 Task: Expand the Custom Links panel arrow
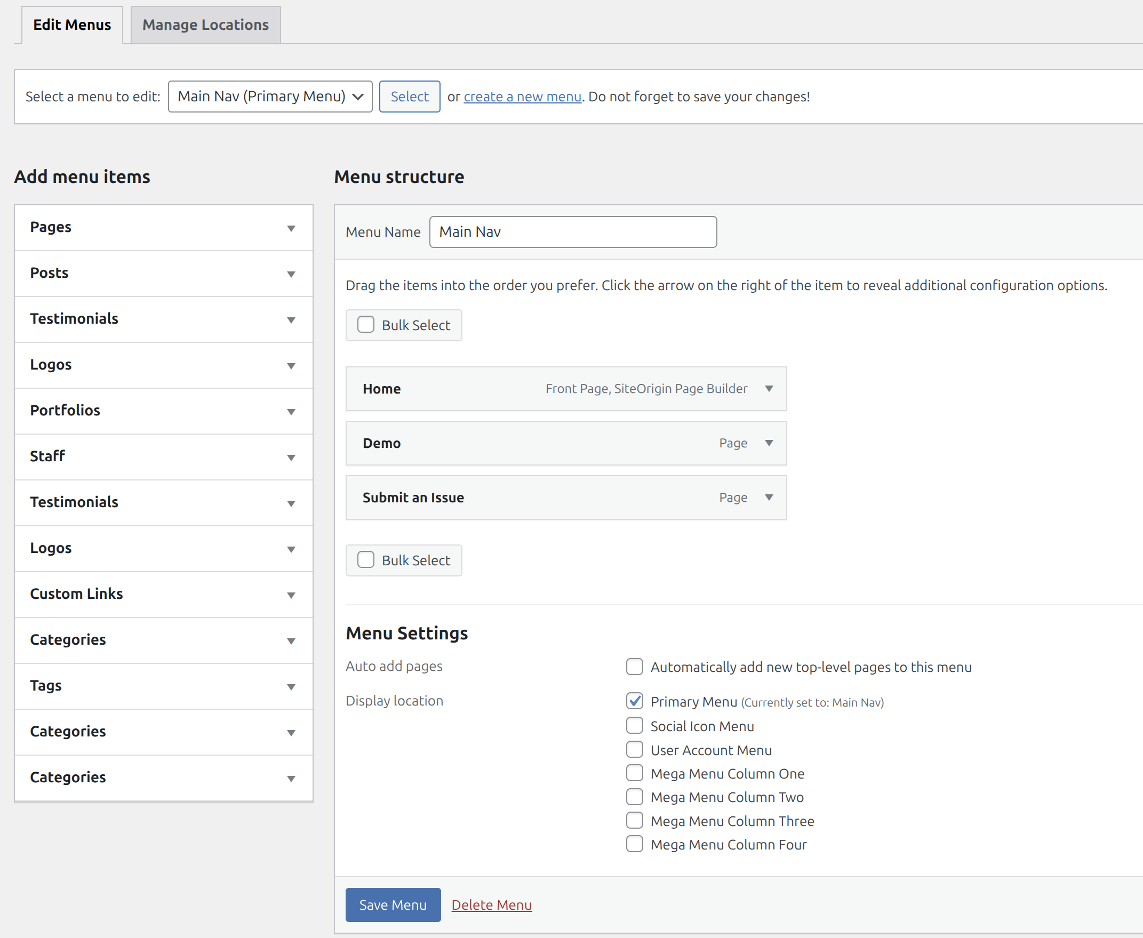point(291,595)
